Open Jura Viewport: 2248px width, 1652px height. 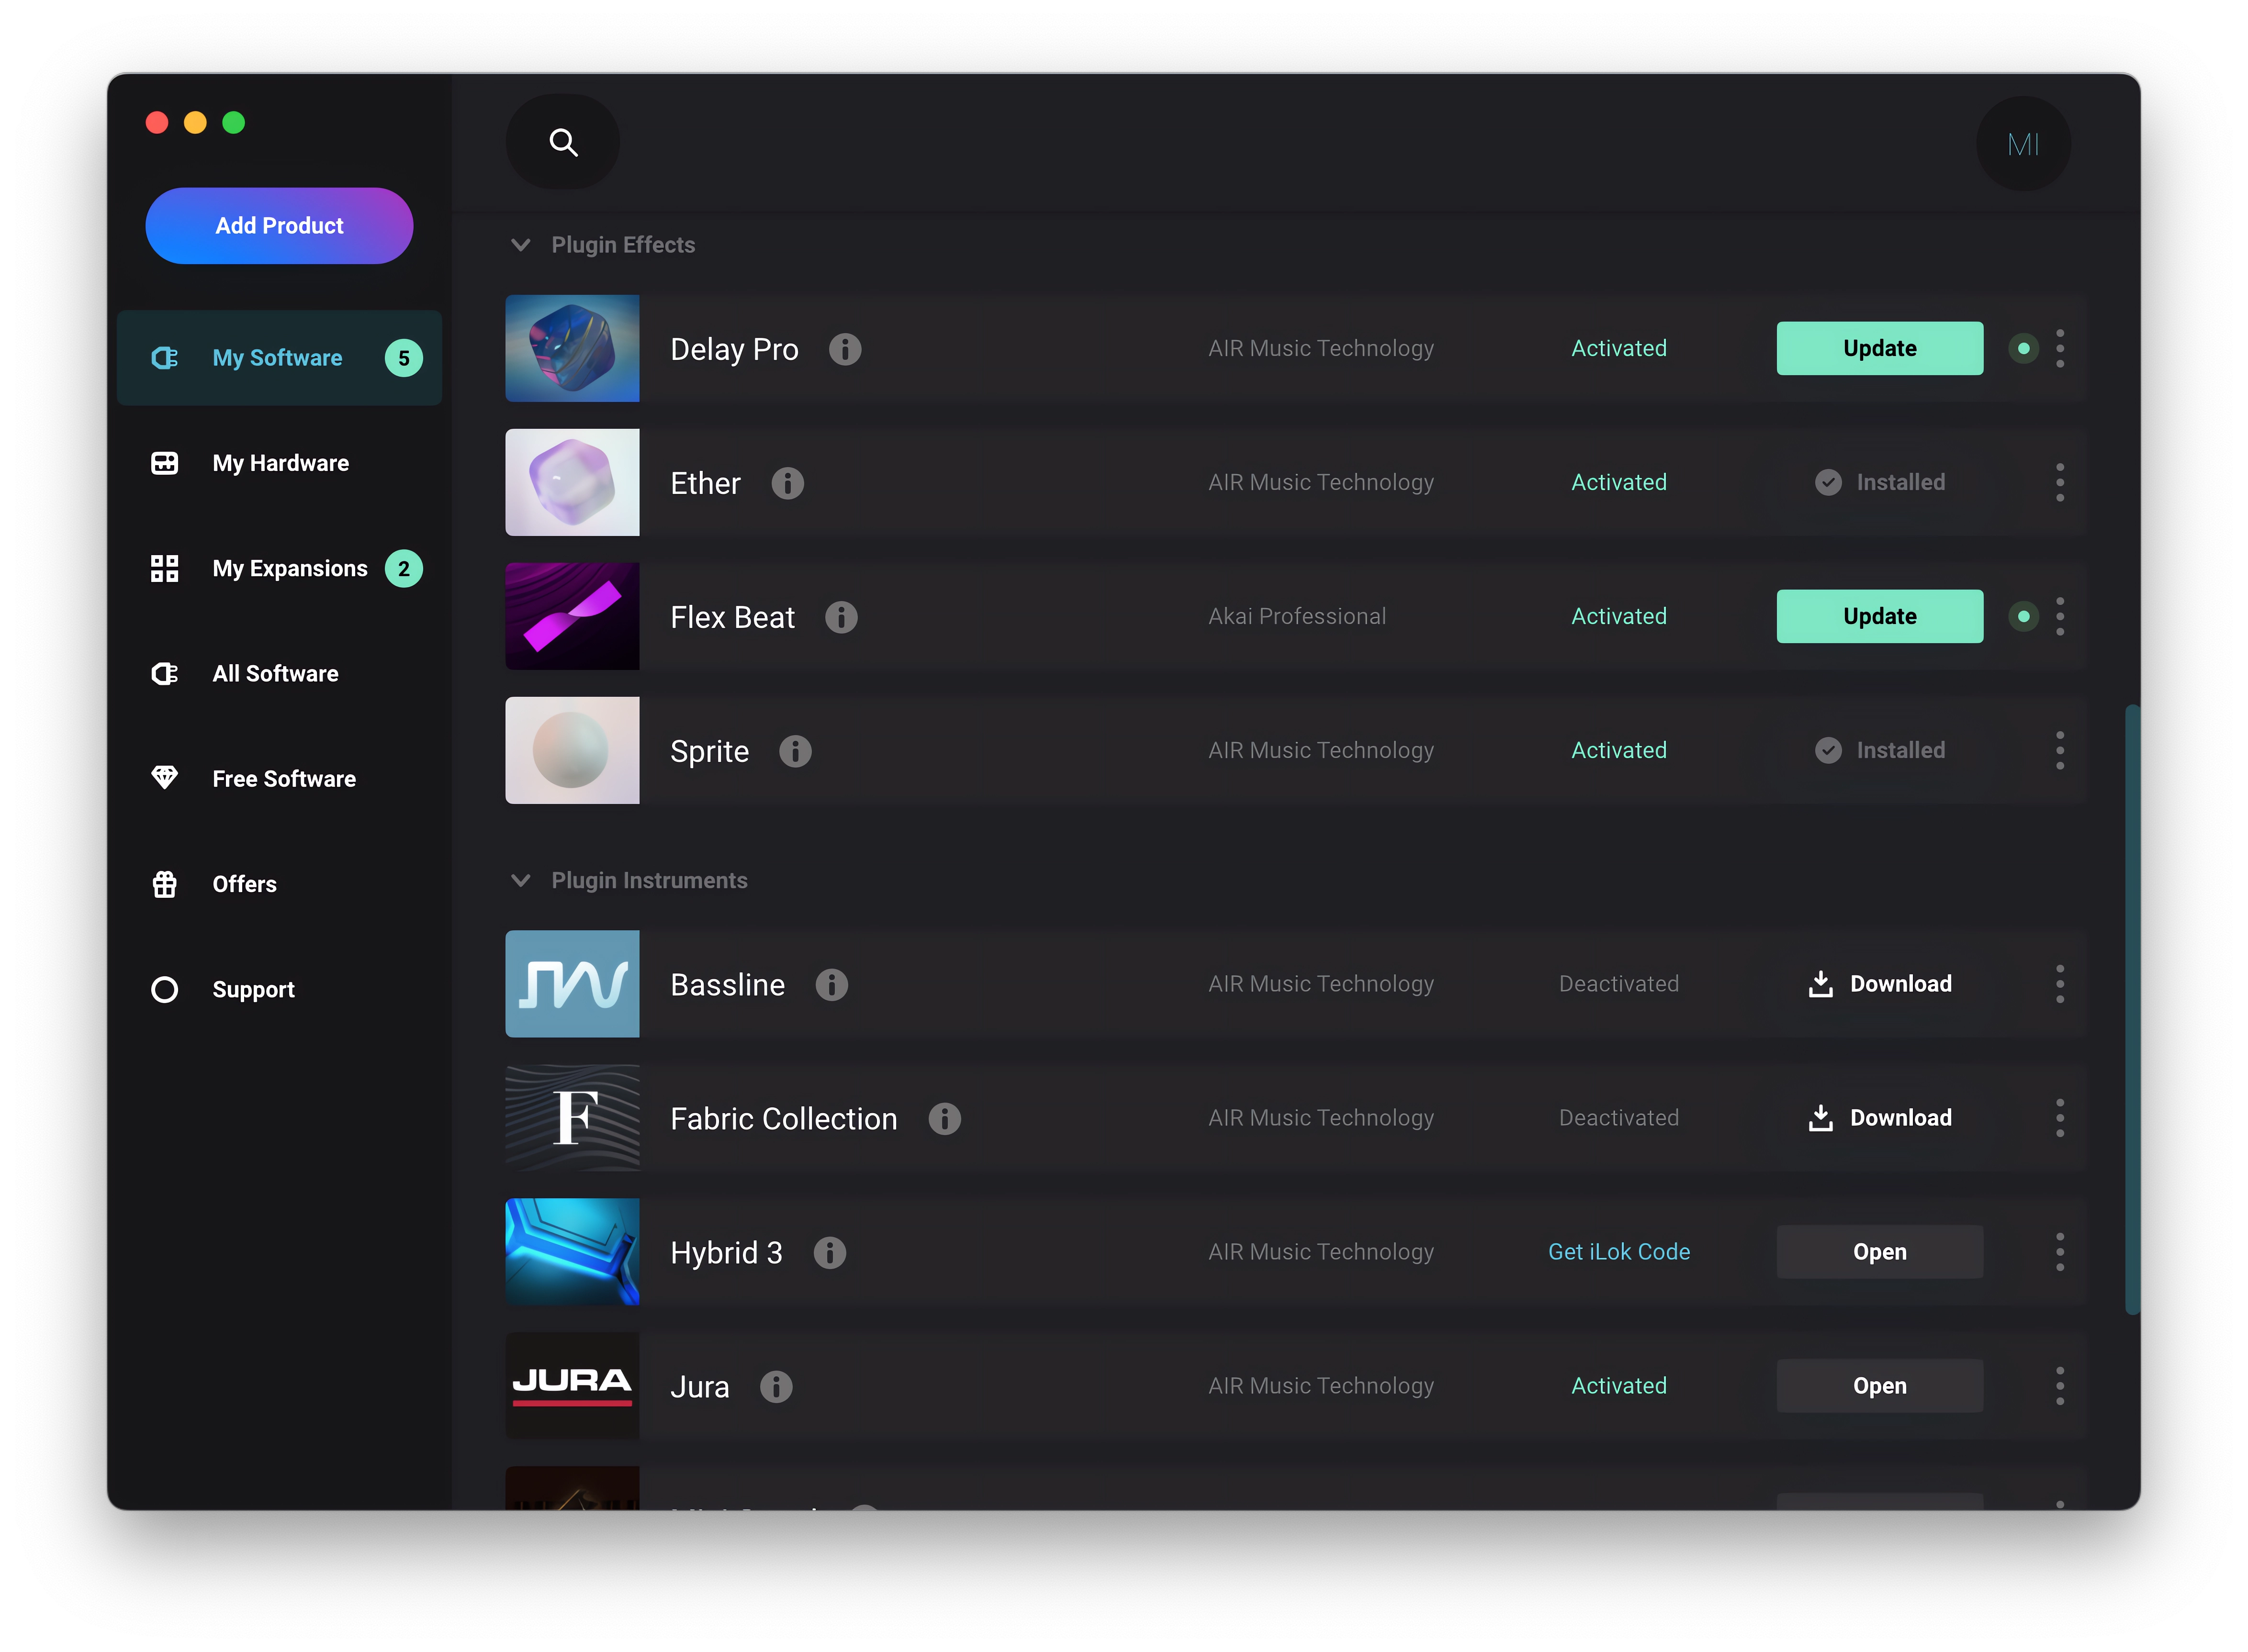(1879, 1387)
